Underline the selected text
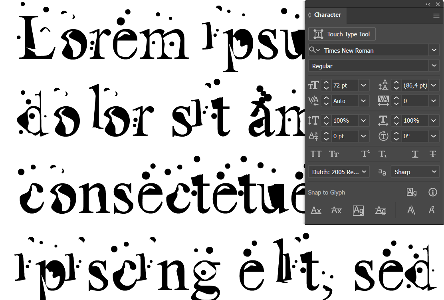 [x=415, y=154]
